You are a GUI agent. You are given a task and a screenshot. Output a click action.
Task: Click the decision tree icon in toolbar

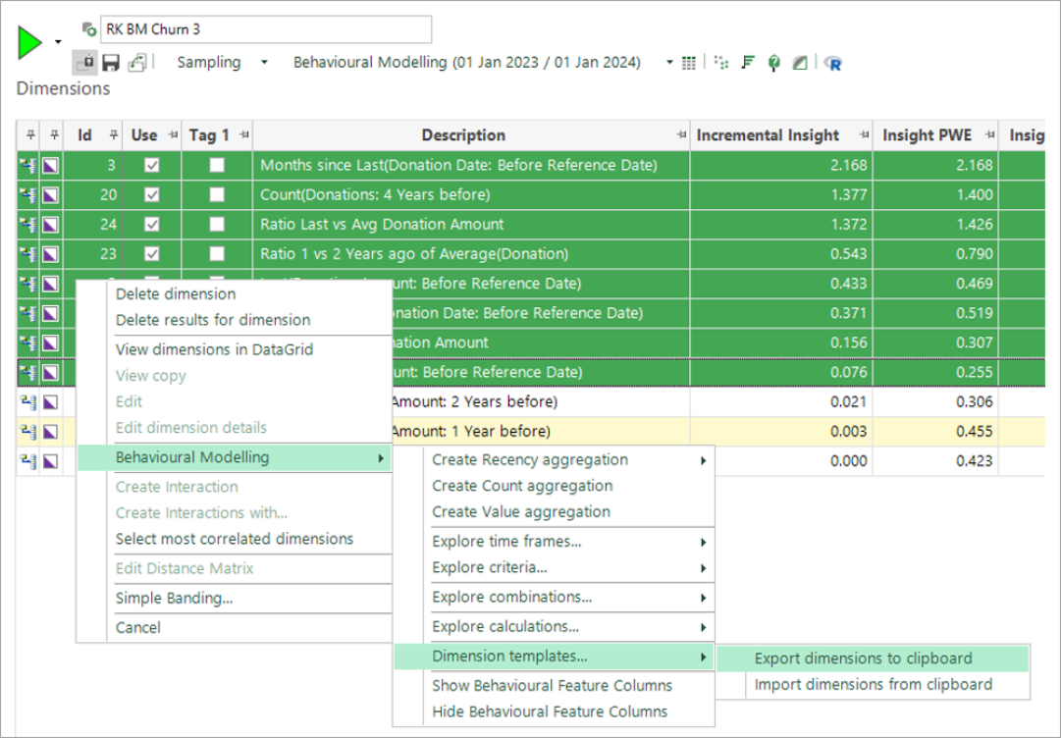coord(774,63)
